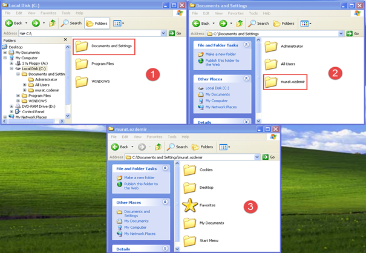
Task: Open Search in murat.ozdemir window
Action: coord(177,147)
